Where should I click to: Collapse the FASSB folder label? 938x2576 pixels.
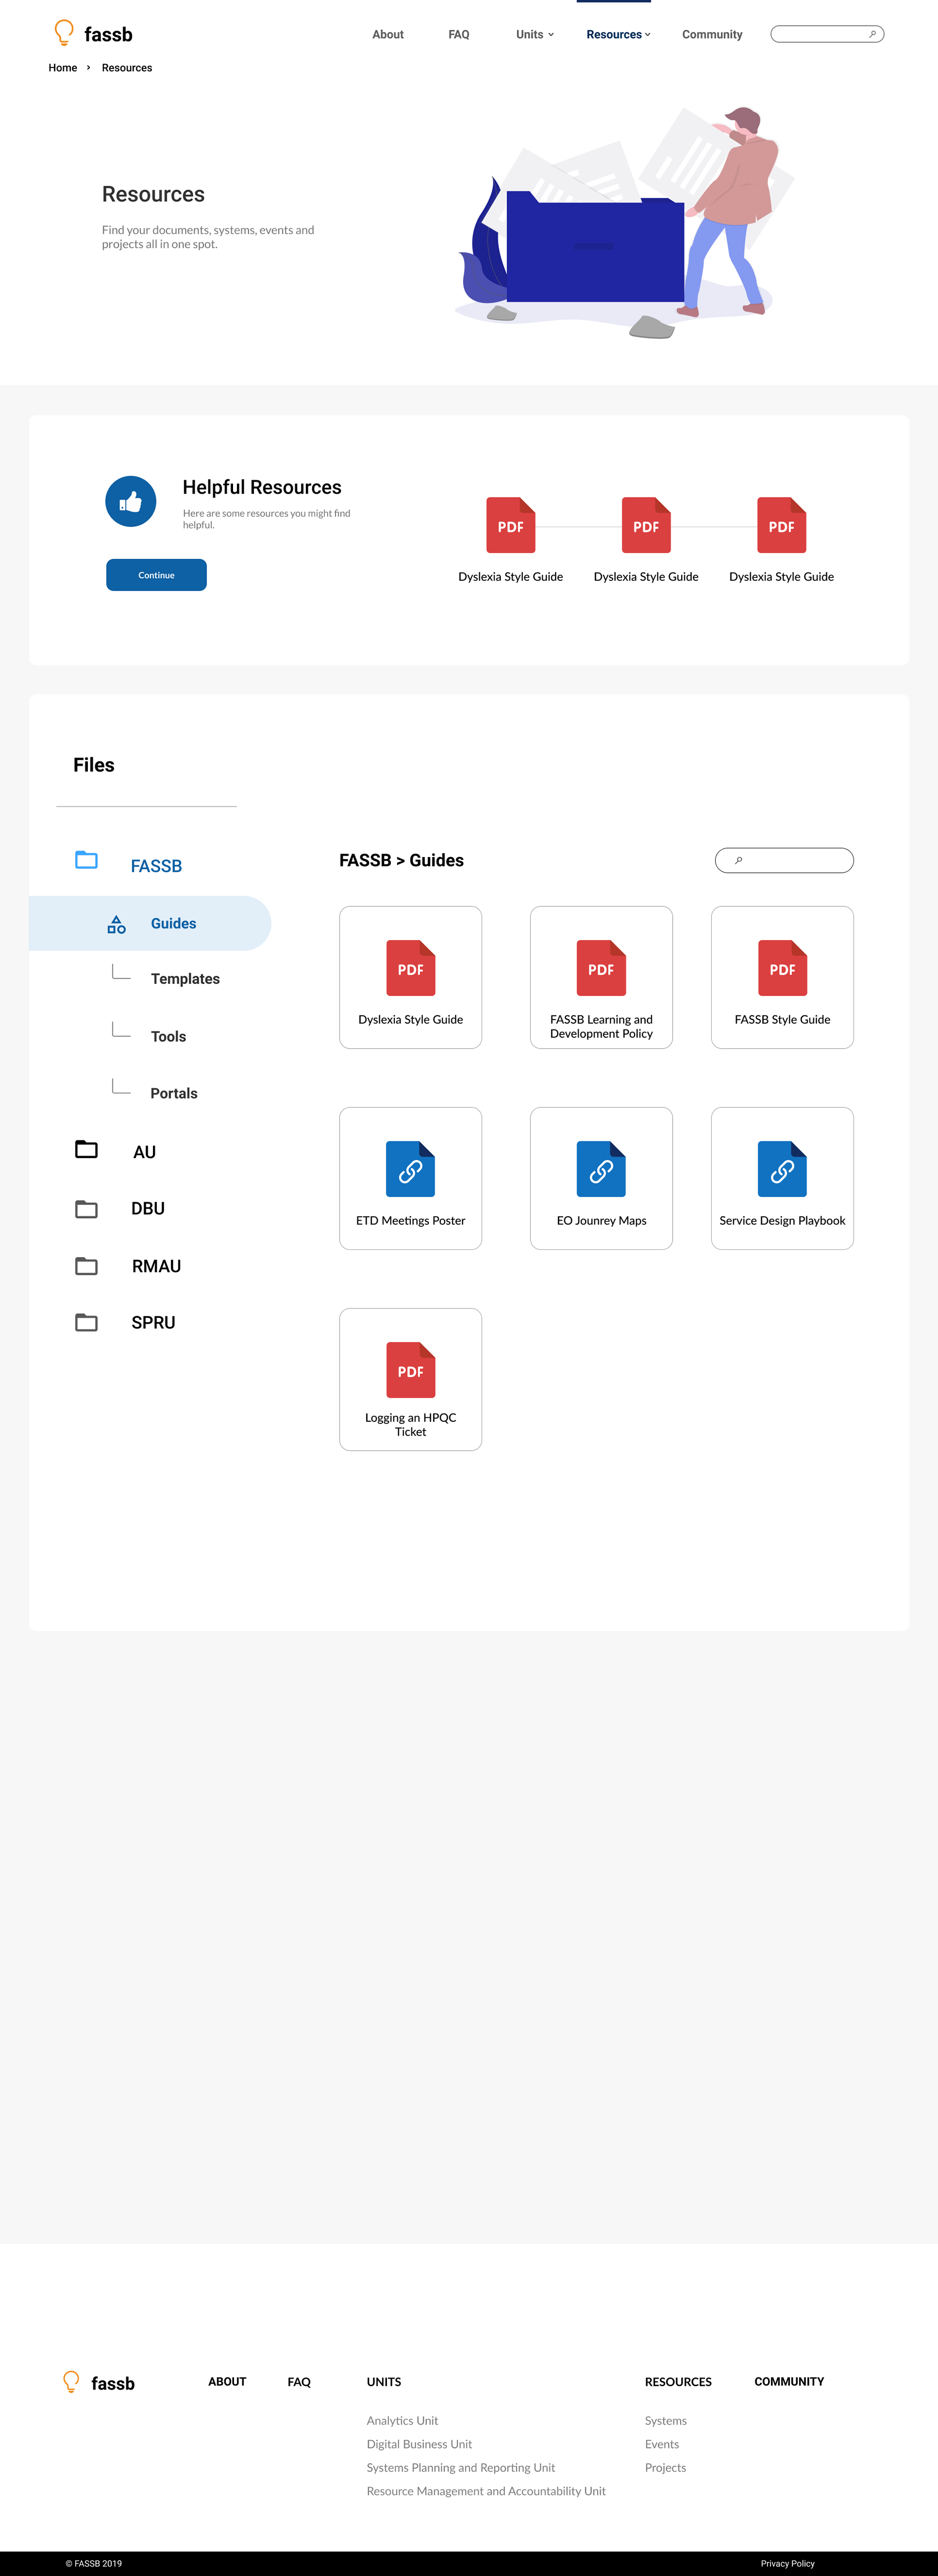[x=156, y=866]
